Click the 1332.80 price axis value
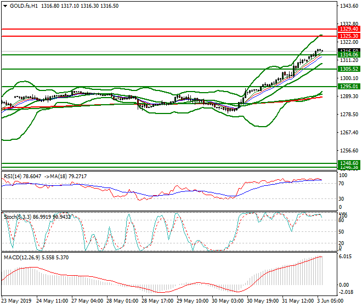This screenshot has width=362, height=307. (349, 24)
